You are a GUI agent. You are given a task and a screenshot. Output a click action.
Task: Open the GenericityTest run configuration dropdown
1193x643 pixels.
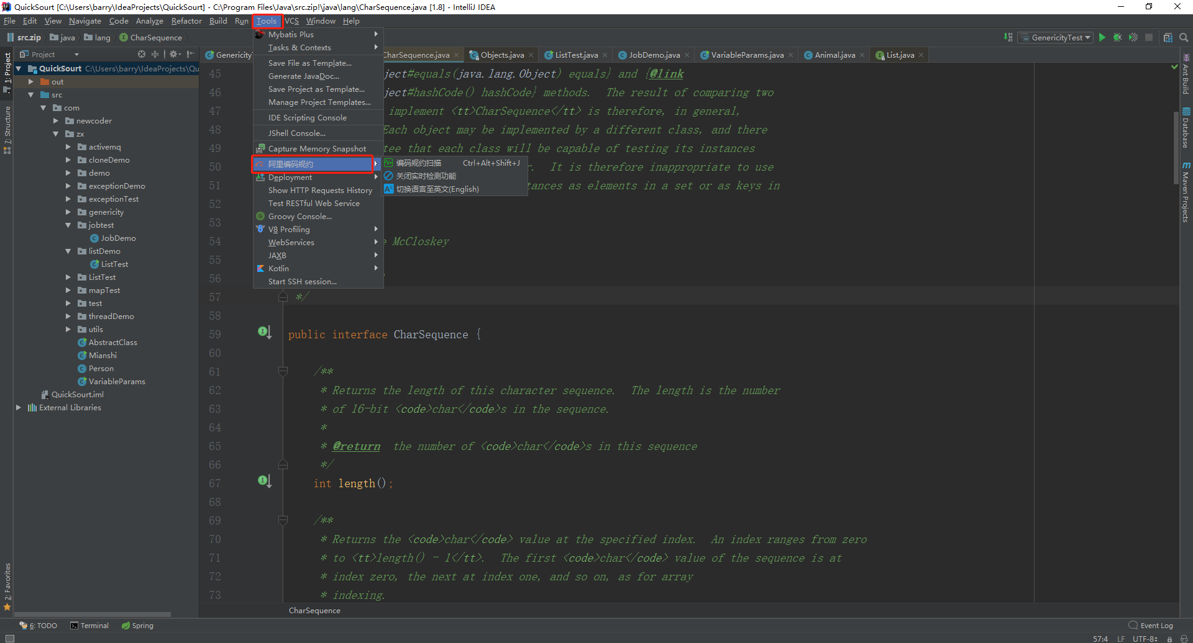1054,37
